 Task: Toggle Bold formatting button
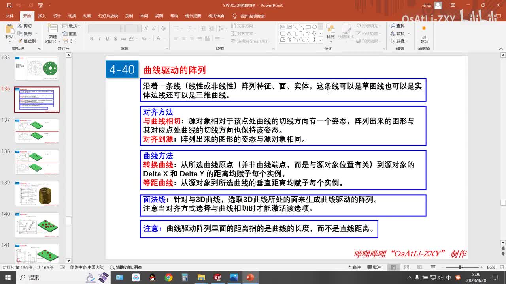pyautogui.click(x=91, y=39)
